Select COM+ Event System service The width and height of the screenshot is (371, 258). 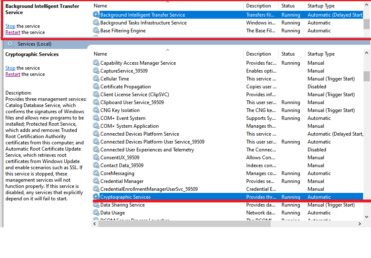click(228, 118)
